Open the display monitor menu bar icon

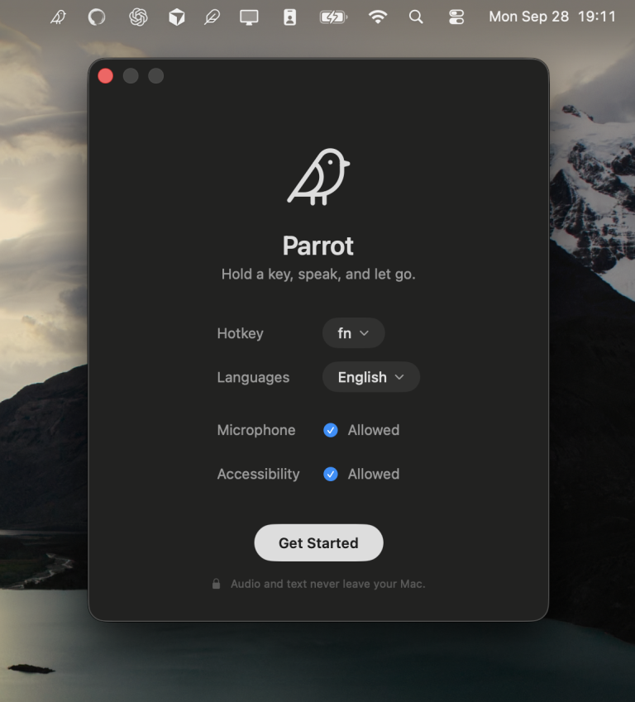[x=249, y=17]
